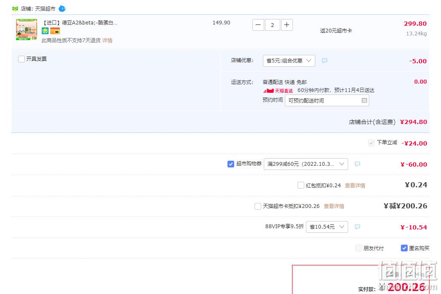Click the ¥-10.54 VIP discount amount
The height and width of the screenshot is (294, 441).
click(x=414, y=227)
